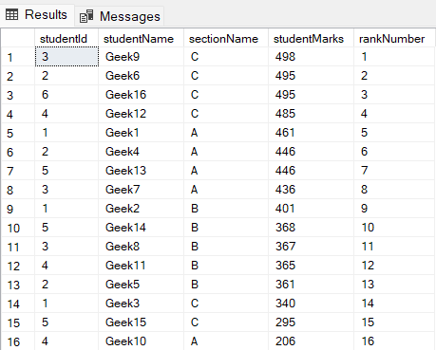The image size is (436, 350).
Task: Click the cell containing Geek10
Action: (142, 341)
